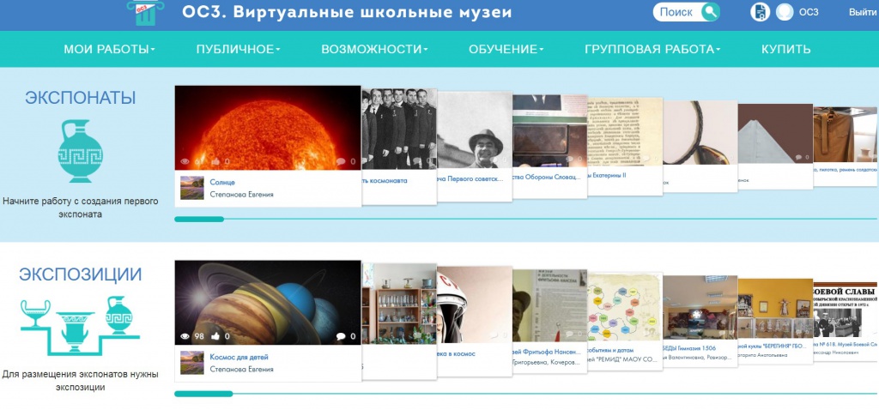This screenshot has height=410, width=879.
Task: Open the Екатерины II exhibit title
Action: [x=607, y=175]
